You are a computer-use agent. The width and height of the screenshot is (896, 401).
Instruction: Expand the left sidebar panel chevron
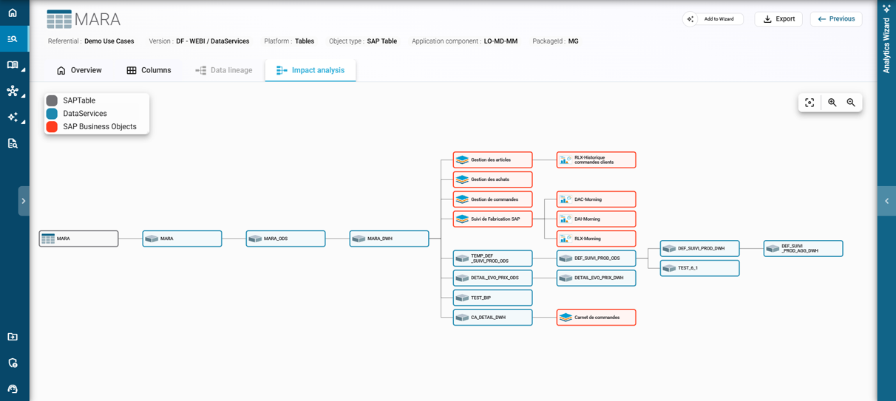click(x=24, y=201)
